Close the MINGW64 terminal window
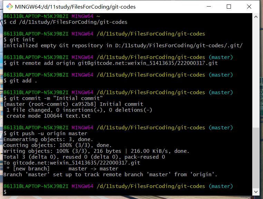Image resolution: width=263 pixels, height=199 pixels. (249, 7)
